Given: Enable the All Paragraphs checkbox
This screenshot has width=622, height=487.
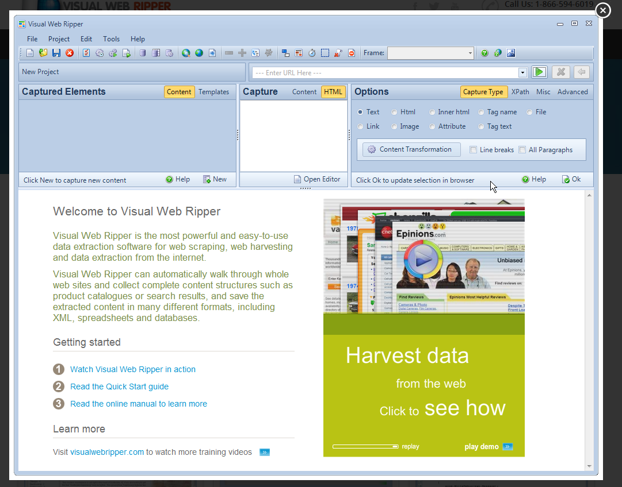Looking at the screenshot, I should 522,150.
